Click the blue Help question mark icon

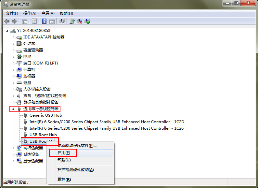click(44, 21)
